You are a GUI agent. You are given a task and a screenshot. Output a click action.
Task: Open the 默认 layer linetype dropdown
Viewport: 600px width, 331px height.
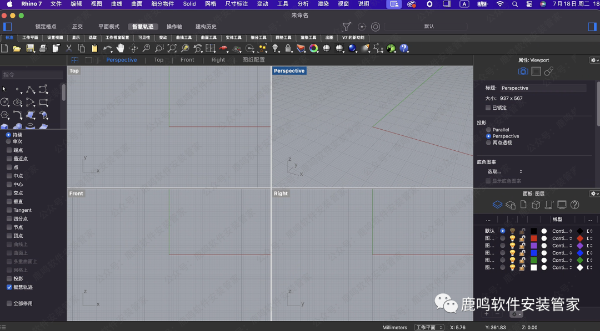(562, 231)
